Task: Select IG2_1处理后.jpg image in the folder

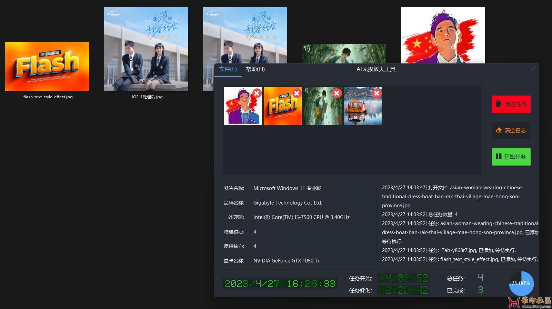Action: click(146, 49)
